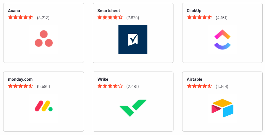265x135 pixels.
Task: View monday.com's 5,586 reviews count
Action: point(43,86)
